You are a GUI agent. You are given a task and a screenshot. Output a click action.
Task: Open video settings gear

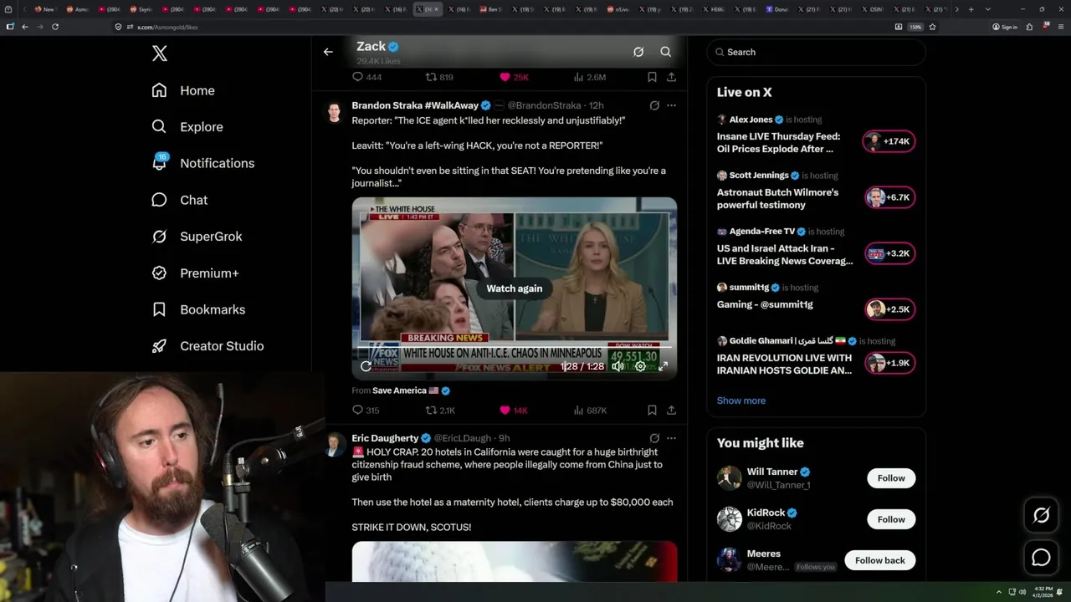click(x=640, y=366)
